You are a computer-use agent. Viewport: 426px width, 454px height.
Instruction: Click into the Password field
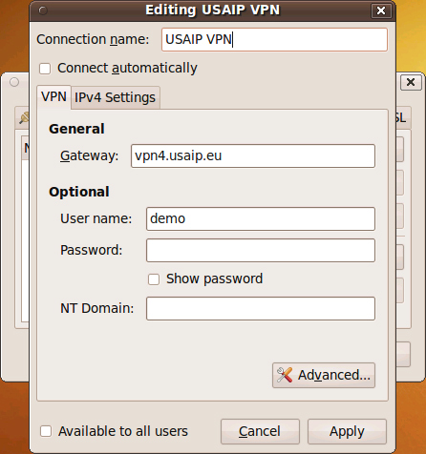(x=261, y=251)
